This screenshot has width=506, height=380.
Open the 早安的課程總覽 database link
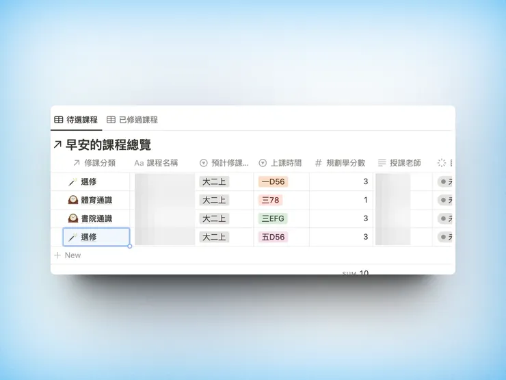pyautogui.click(x=108, y=144)
